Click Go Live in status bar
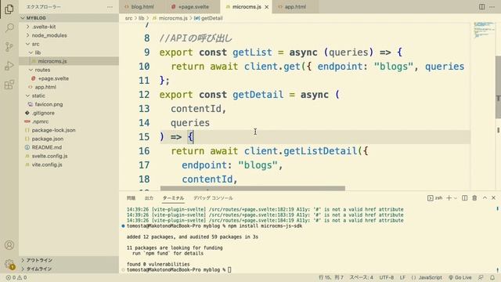501x282 pixels. tap(460, 277)
